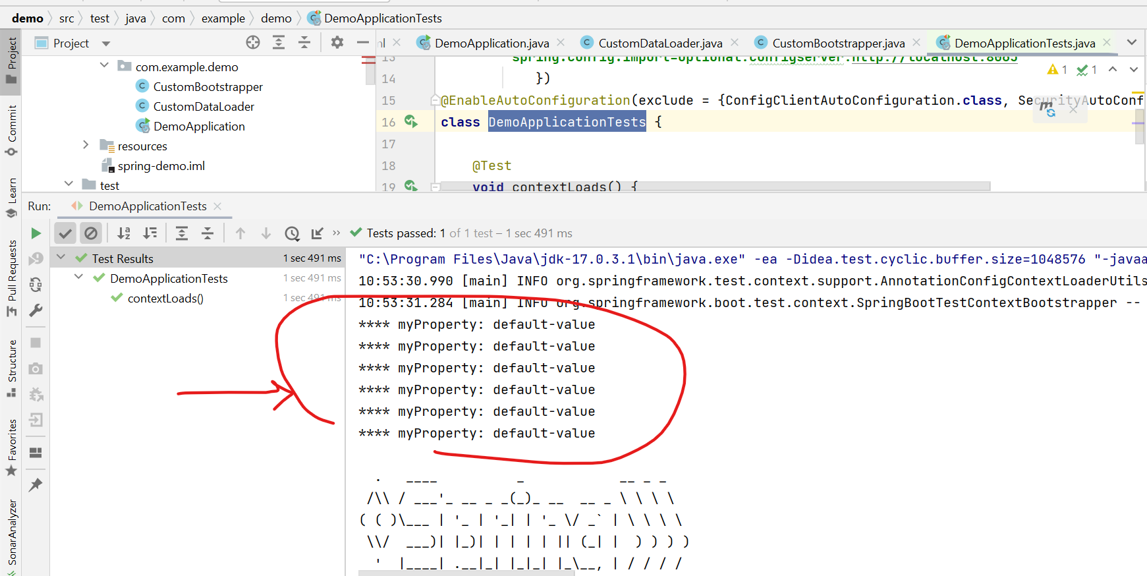Screen dimensions: 1147x576
Task: Select contextLoads() test result
Action: [165, 299]
